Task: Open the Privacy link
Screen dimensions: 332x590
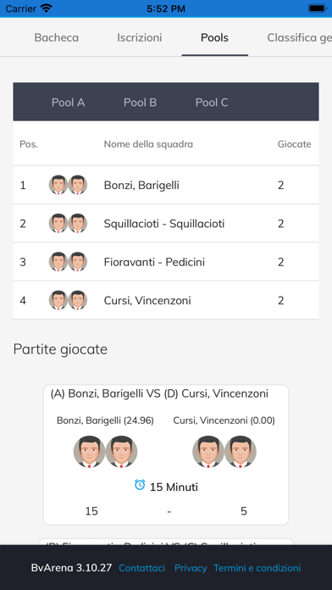Action: click(x=191, y=568)
